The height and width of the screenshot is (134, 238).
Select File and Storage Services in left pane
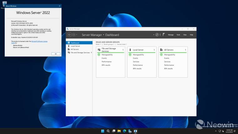tap(79, 53)
